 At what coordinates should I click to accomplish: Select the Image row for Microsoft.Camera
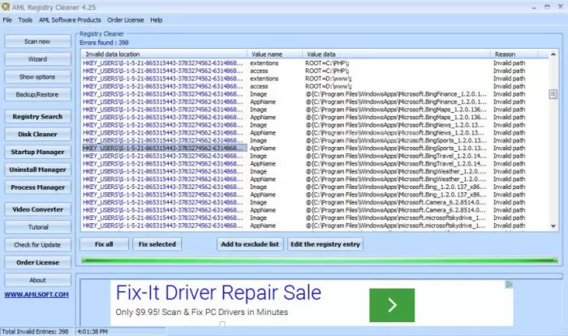(x=315, y=202)
